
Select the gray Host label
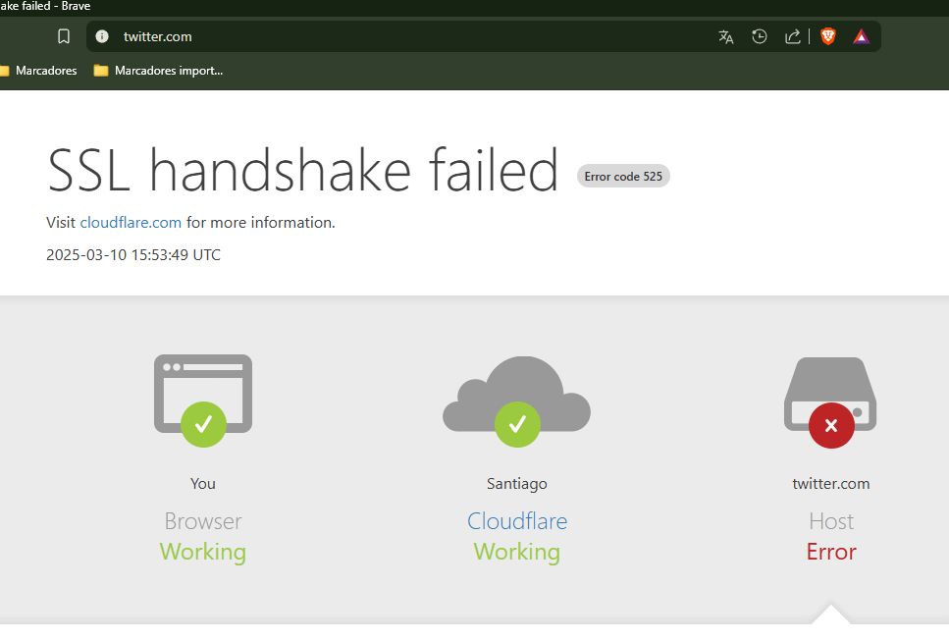tap(831, 521)
